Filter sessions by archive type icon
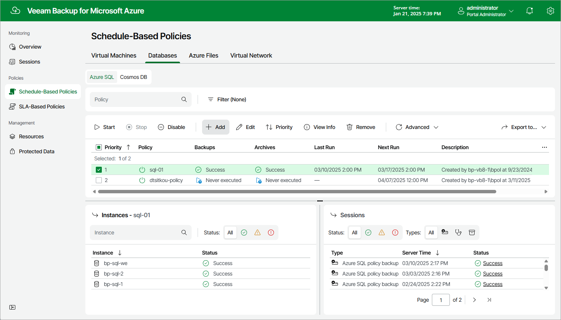The image size is (561, 320). point(472,233)
